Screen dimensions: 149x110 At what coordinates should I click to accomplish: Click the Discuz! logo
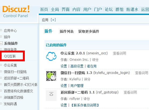16,12
